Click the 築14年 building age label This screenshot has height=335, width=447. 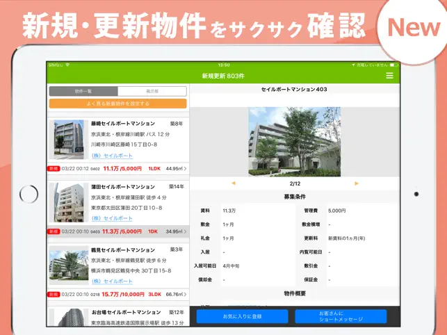coord(177,187)
